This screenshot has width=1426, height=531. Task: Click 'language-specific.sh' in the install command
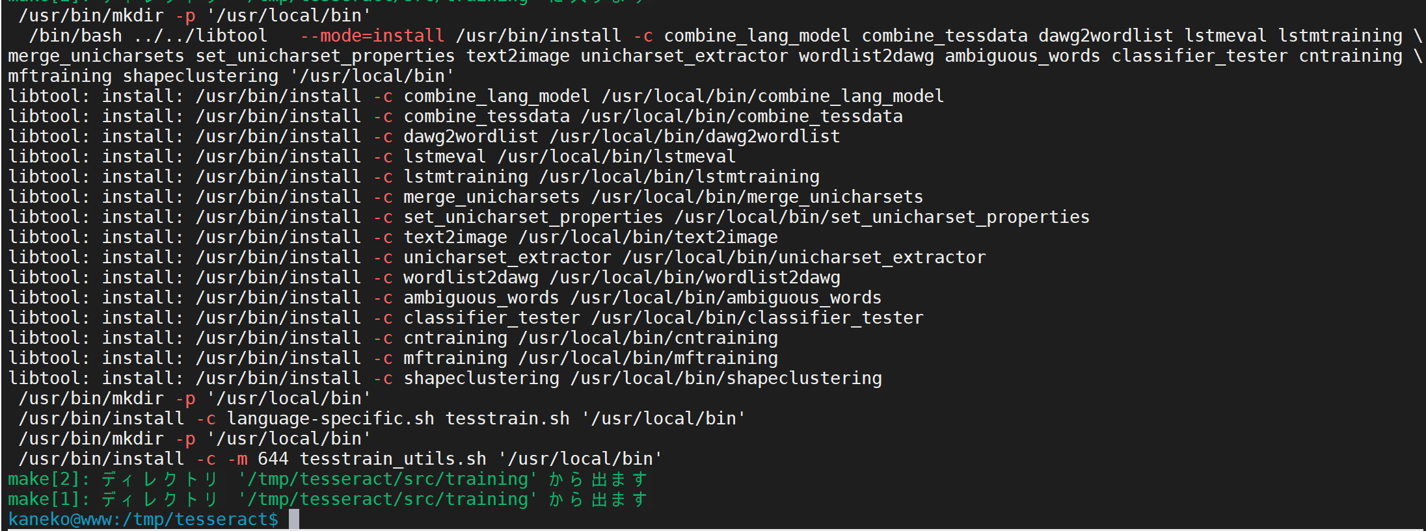click(330, 419)
